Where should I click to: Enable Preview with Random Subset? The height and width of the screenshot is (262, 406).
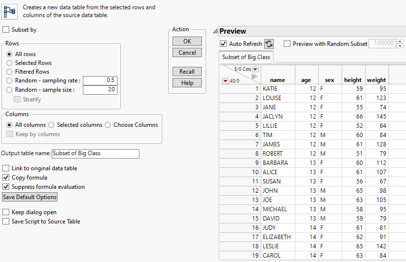click(x=287, y=44)
